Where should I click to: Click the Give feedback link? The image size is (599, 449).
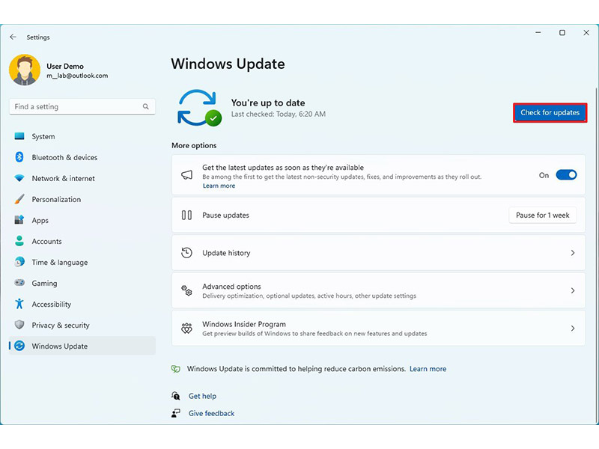coord(211,414)
